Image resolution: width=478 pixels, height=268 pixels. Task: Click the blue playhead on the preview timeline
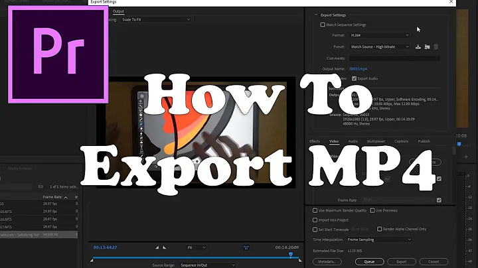coord(291,254)
